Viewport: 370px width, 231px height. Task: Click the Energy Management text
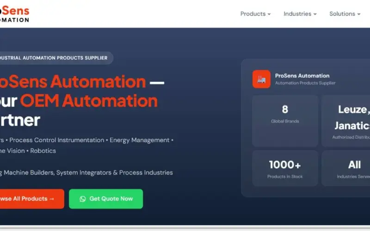[x=140, y=140]
